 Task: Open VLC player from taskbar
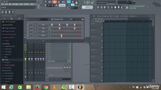54,87
